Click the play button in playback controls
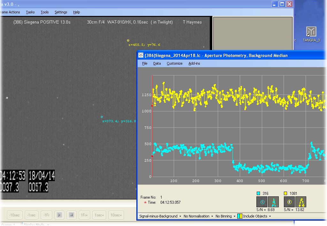Screen dimensions: 327x226 59,215
